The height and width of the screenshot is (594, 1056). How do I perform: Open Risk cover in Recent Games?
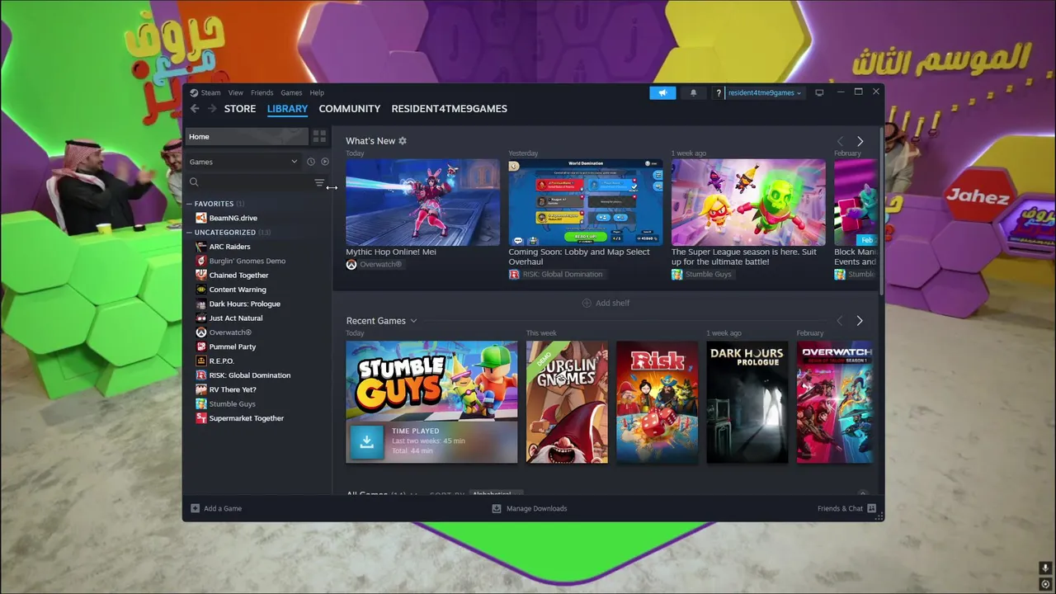tap(657, 402)
